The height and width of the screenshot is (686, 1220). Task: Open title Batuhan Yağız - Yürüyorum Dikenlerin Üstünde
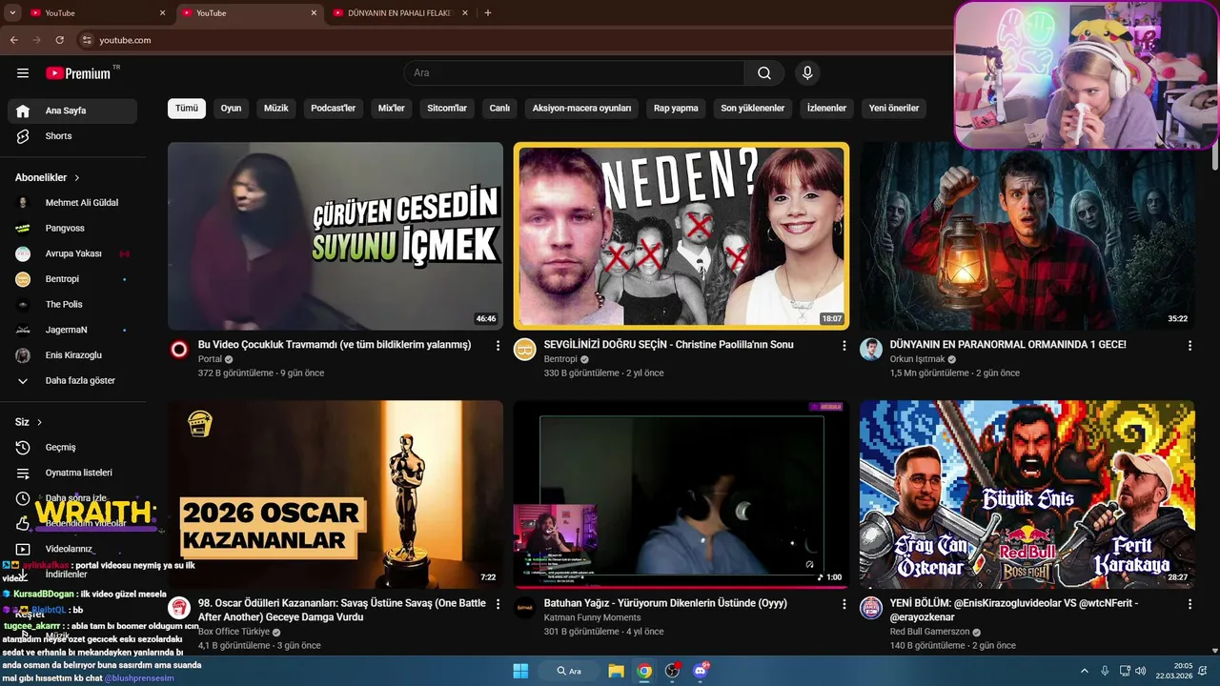[x=665, y=603]
